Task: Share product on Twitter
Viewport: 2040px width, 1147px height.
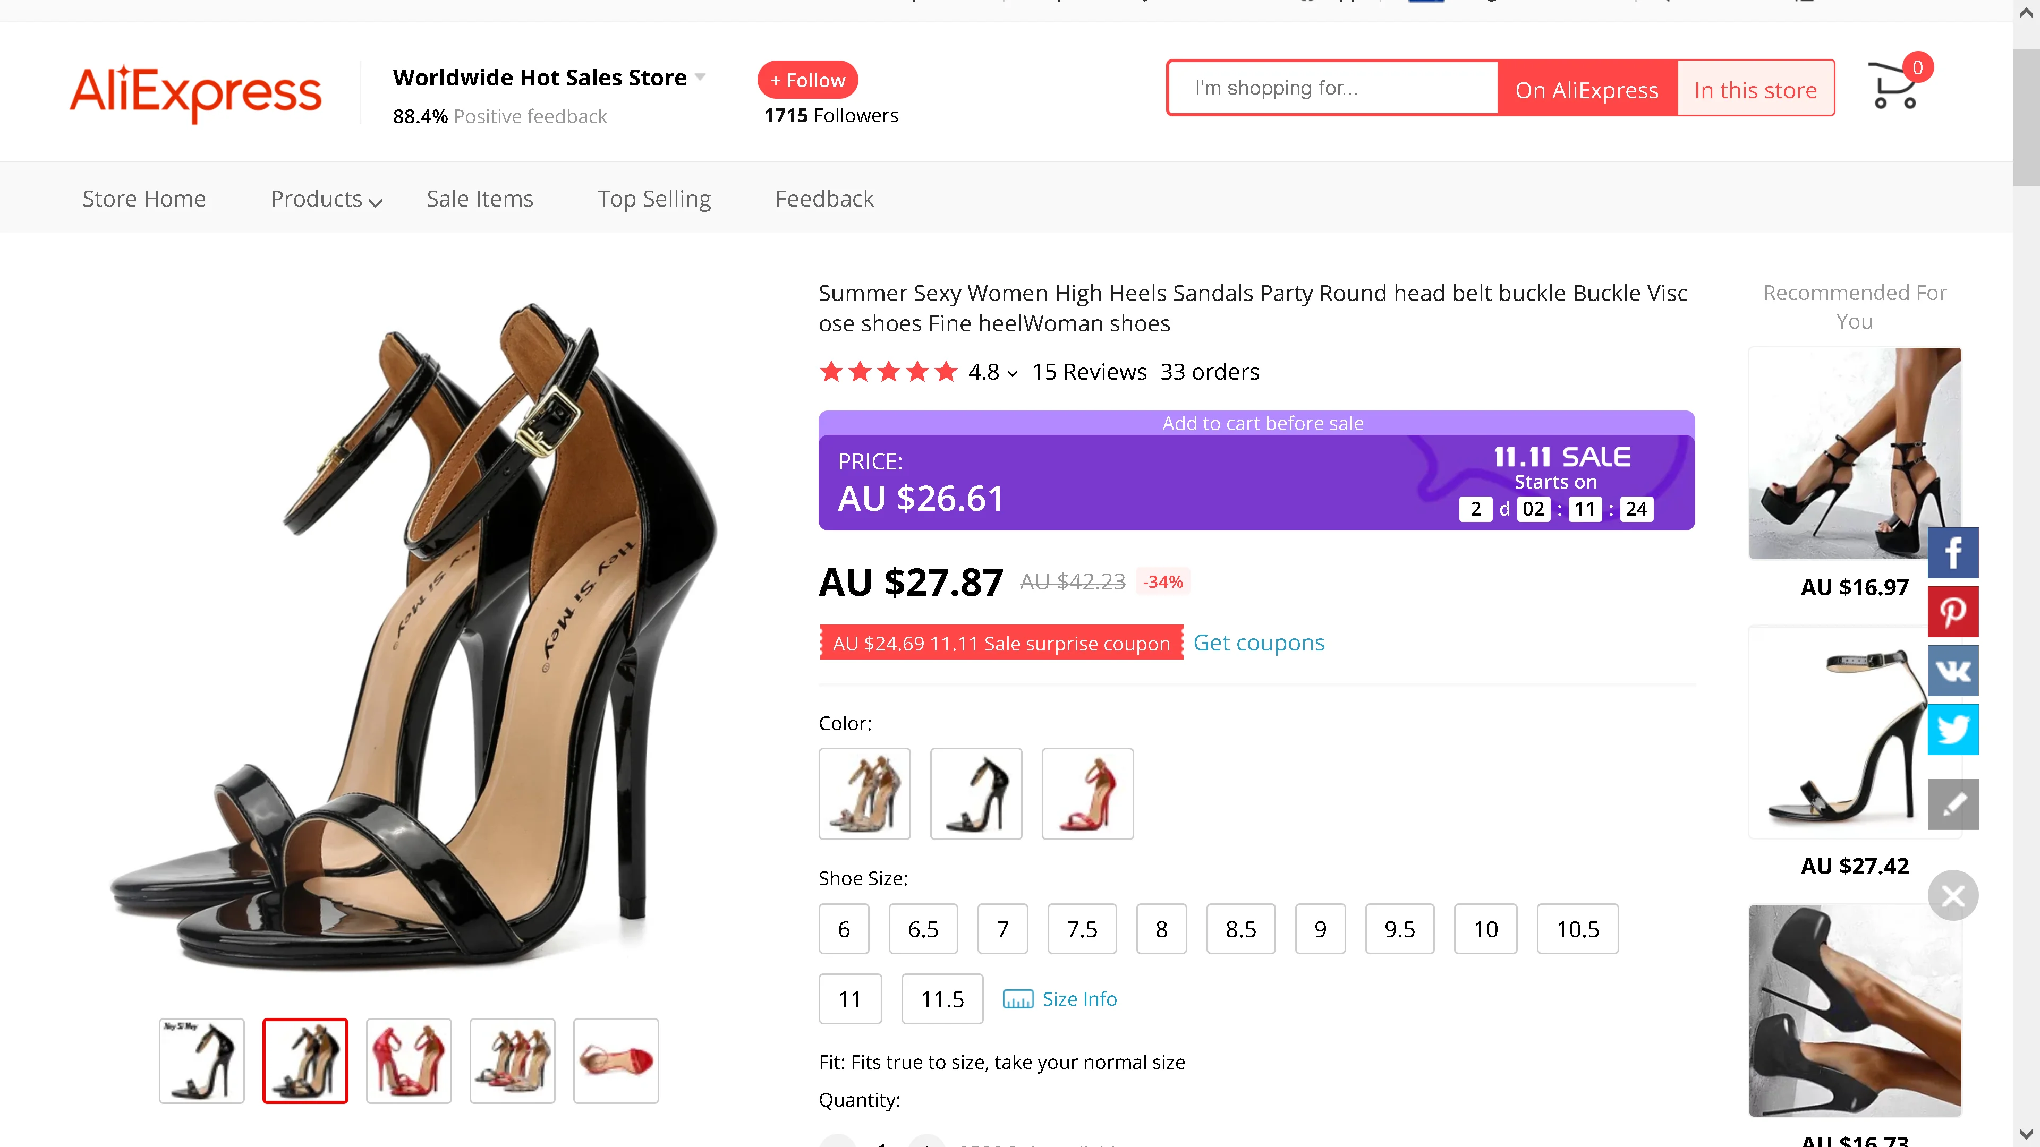Action: pyautogui.click(x=1952, y=729)
